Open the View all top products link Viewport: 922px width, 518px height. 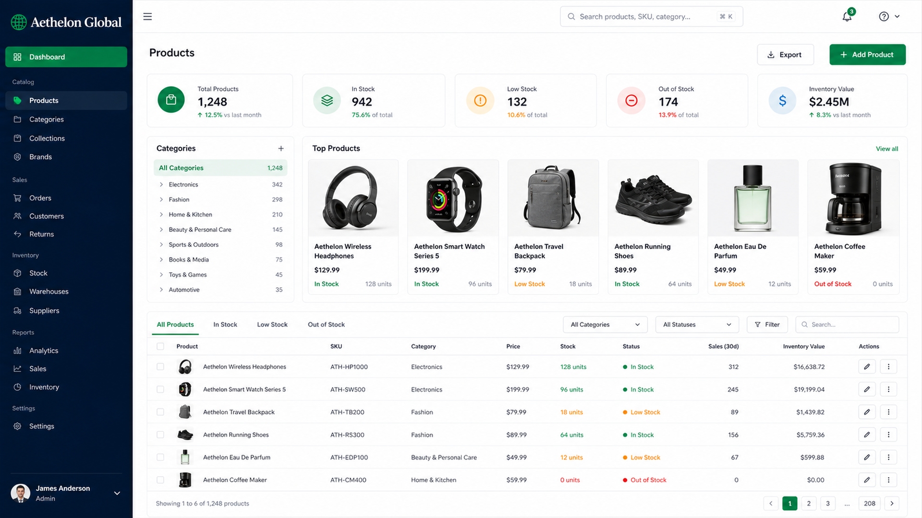[886, 149]
